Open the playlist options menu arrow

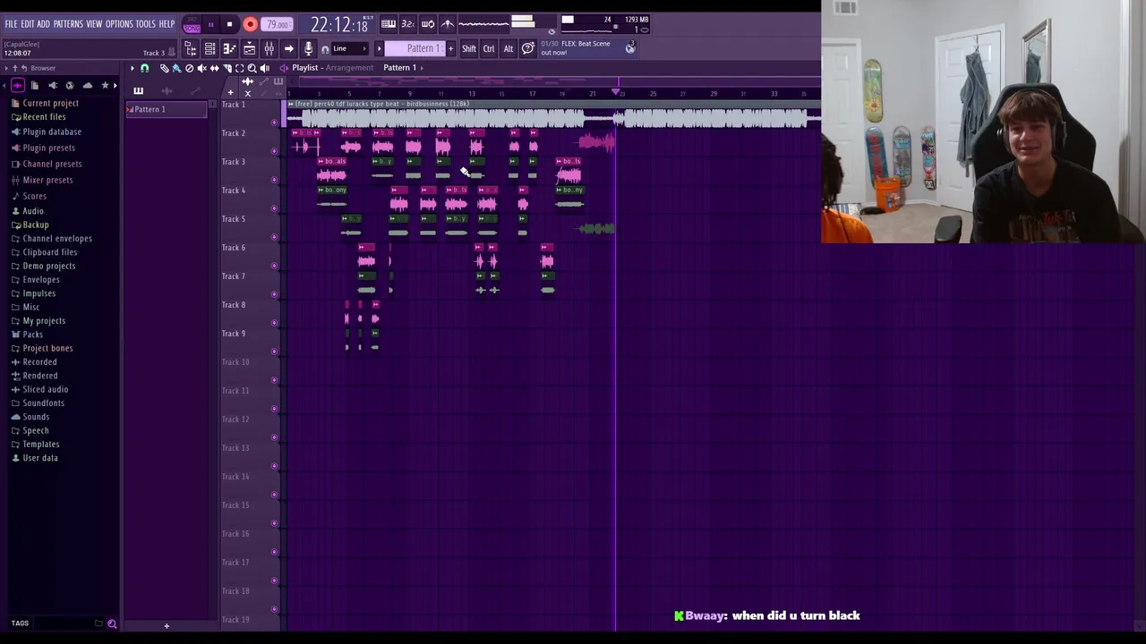click(133, 68)
